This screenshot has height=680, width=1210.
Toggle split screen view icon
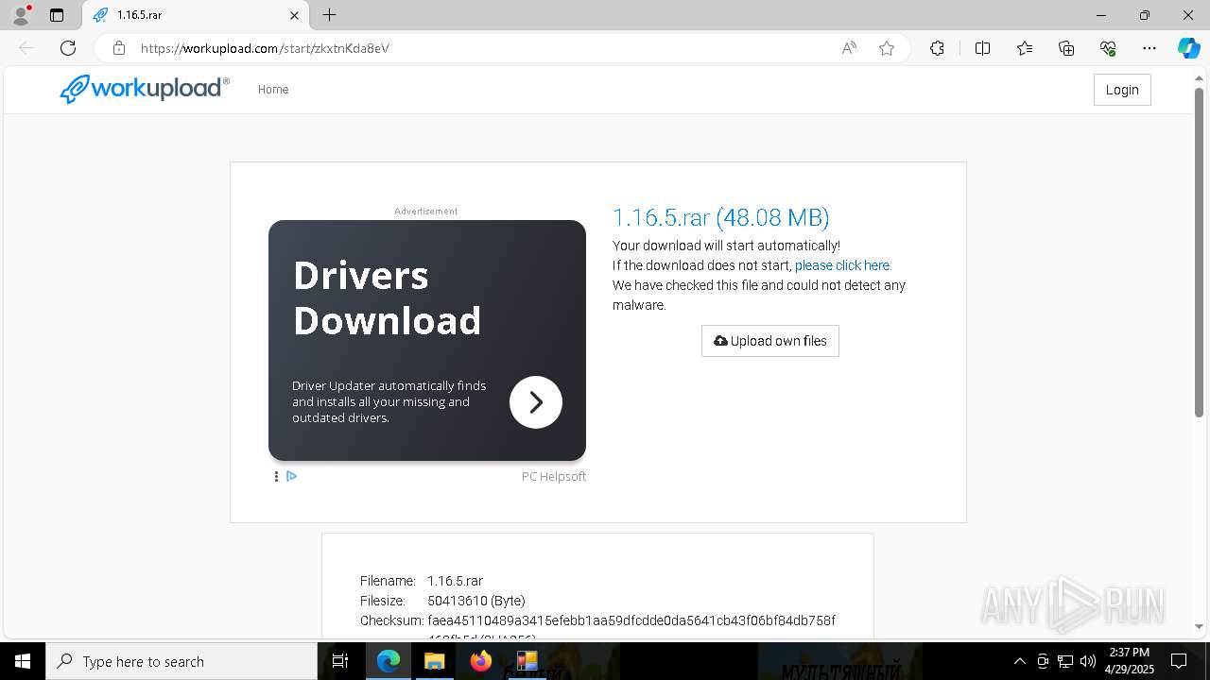click(x=982, y=48)
